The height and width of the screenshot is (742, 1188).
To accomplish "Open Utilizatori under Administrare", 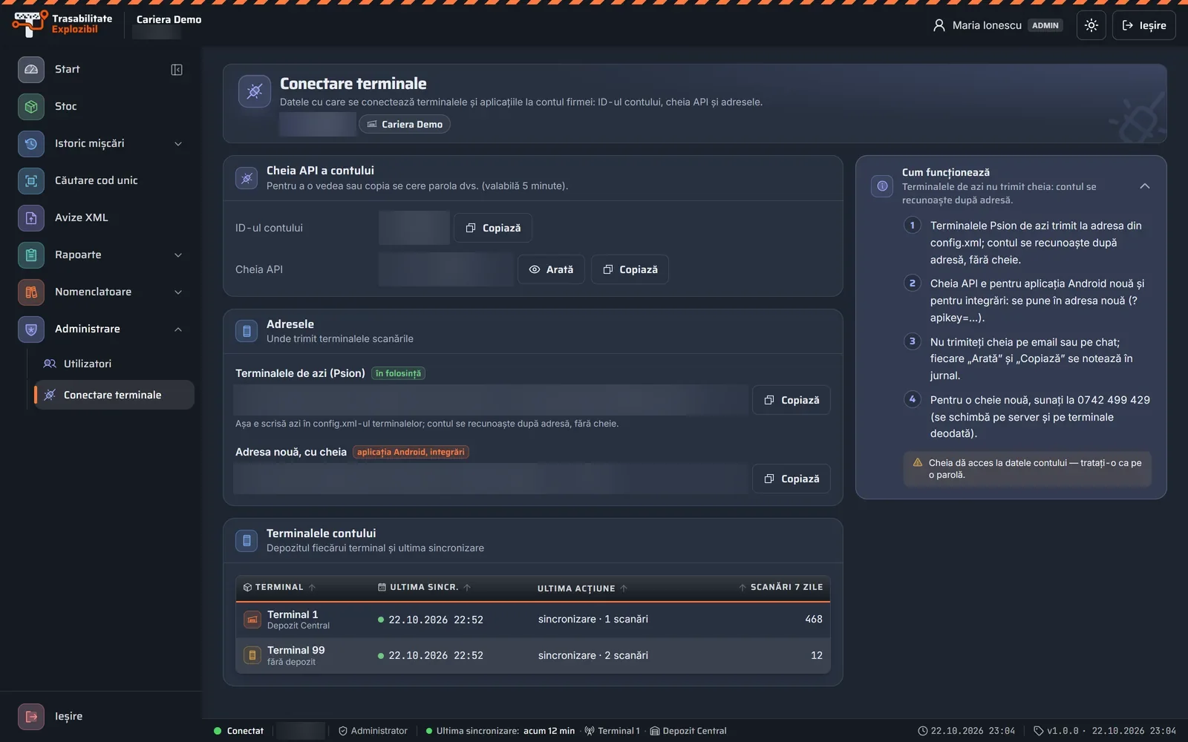I will coord(114,364).
